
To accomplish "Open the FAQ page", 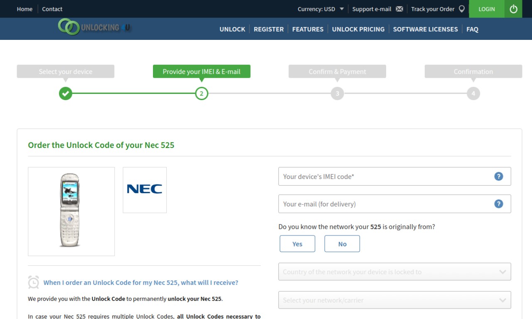I will point(472,29).
